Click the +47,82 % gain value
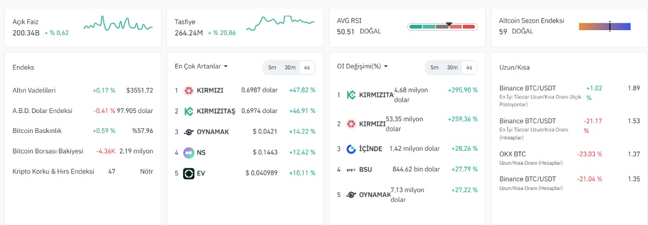 302,90
